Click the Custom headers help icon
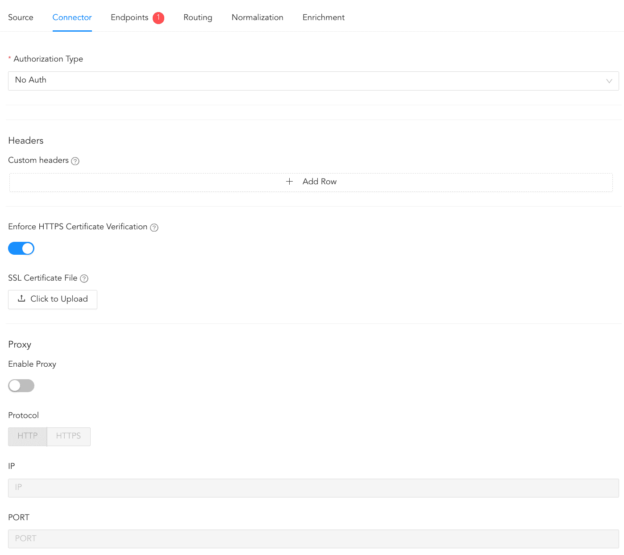Screen dimensions: 624x555 point(75,161)
